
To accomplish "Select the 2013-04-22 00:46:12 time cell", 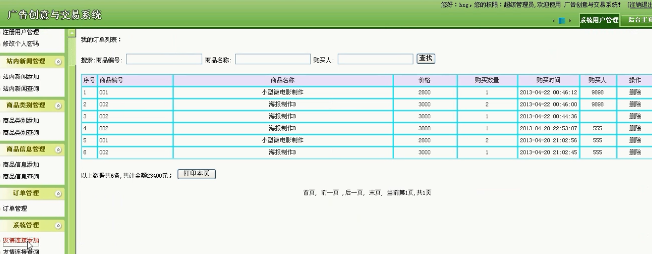I will pos(548,92).
